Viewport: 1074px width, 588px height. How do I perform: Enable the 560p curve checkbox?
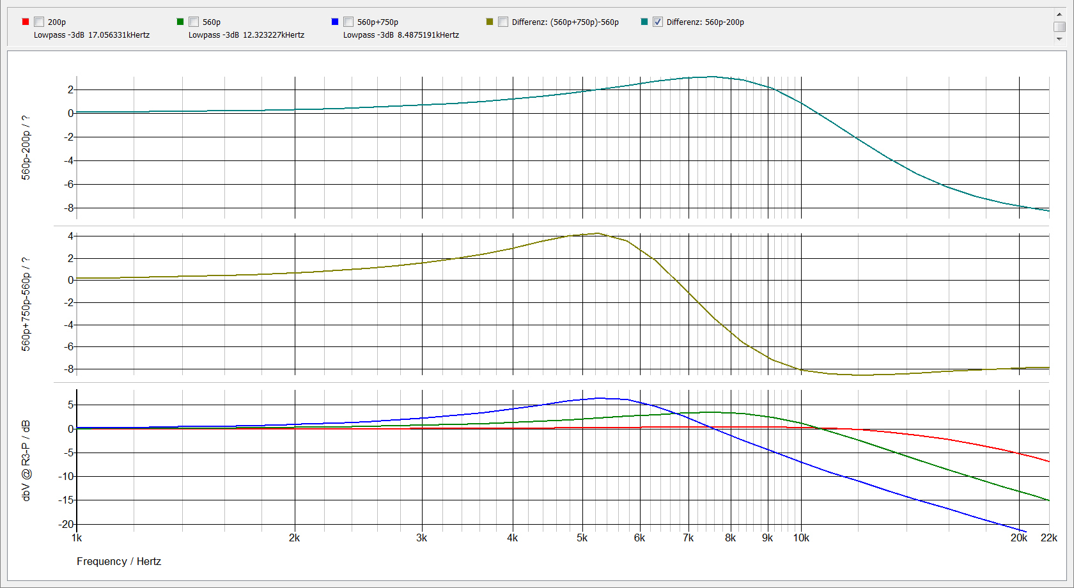(194, 22)
